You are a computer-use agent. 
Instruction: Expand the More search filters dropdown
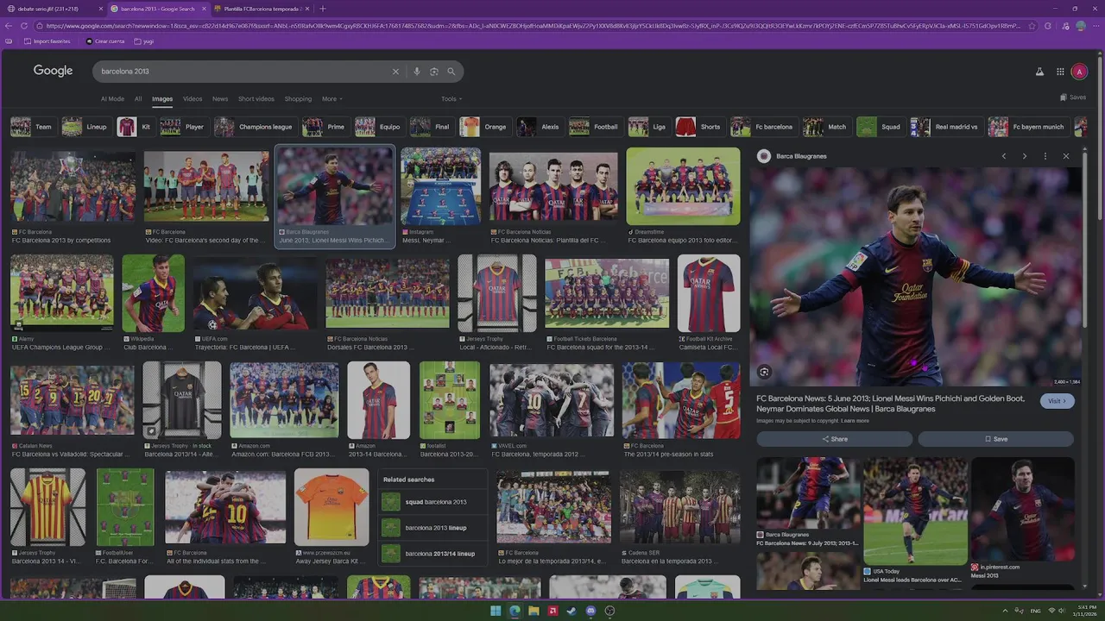click(x=332, y=99)
